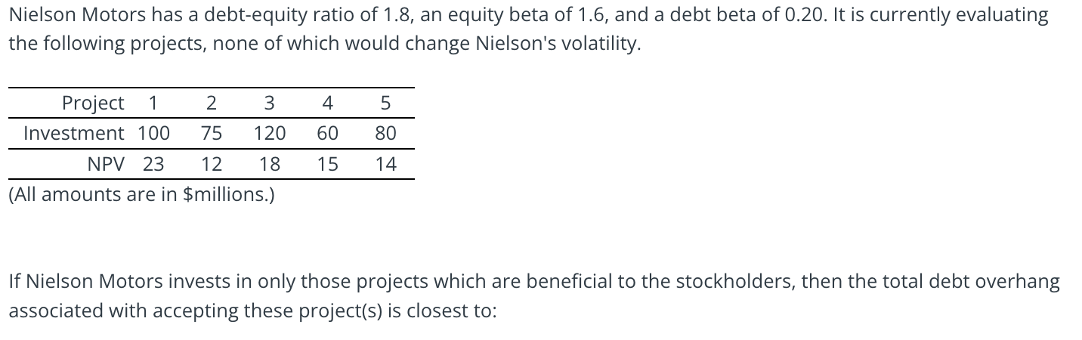Screen dimensions: 1082x340
Task: Click the investment value 75
Action: tap(212, 134)
